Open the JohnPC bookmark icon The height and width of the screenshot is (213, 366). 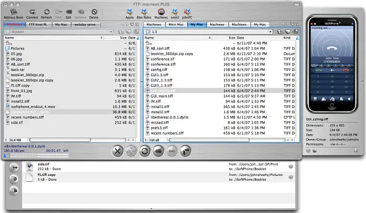pos(187,14)
